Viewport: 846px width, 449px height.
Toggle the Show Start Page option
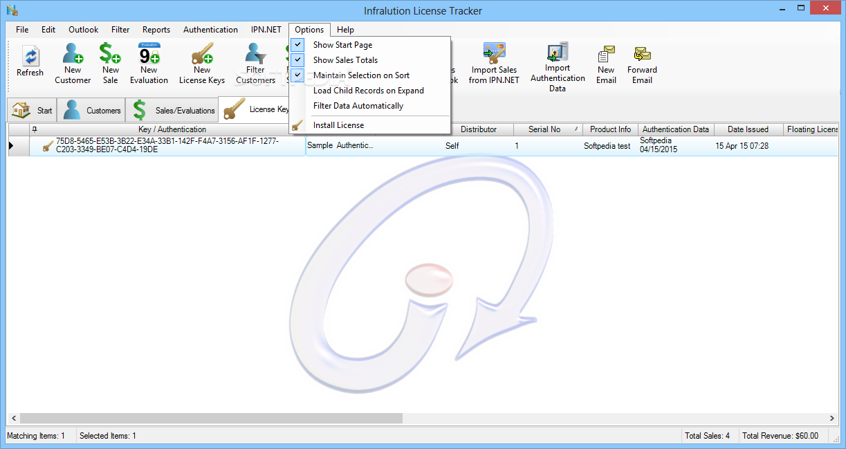point(370,45)
